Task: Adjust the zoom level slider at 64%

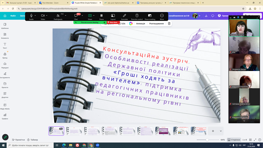Action: click(x=207, y=140)
